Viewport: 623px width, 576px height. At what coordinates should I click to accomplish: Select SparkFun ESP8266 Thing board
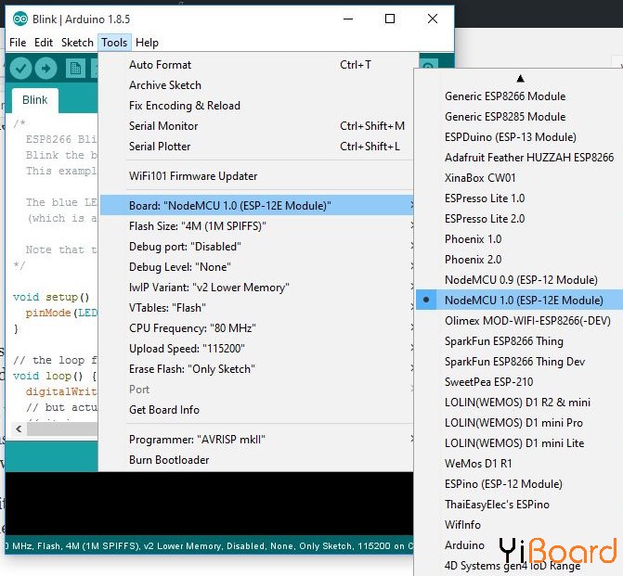tap(519, 341)
